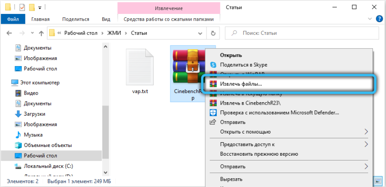Switch to the Вид ribbon tab
386x187 pixels.
tap(106, 19)
